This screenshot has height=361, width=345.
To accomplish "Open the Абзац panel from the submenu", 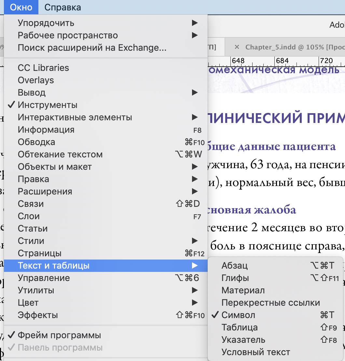I will coord(275,265).
